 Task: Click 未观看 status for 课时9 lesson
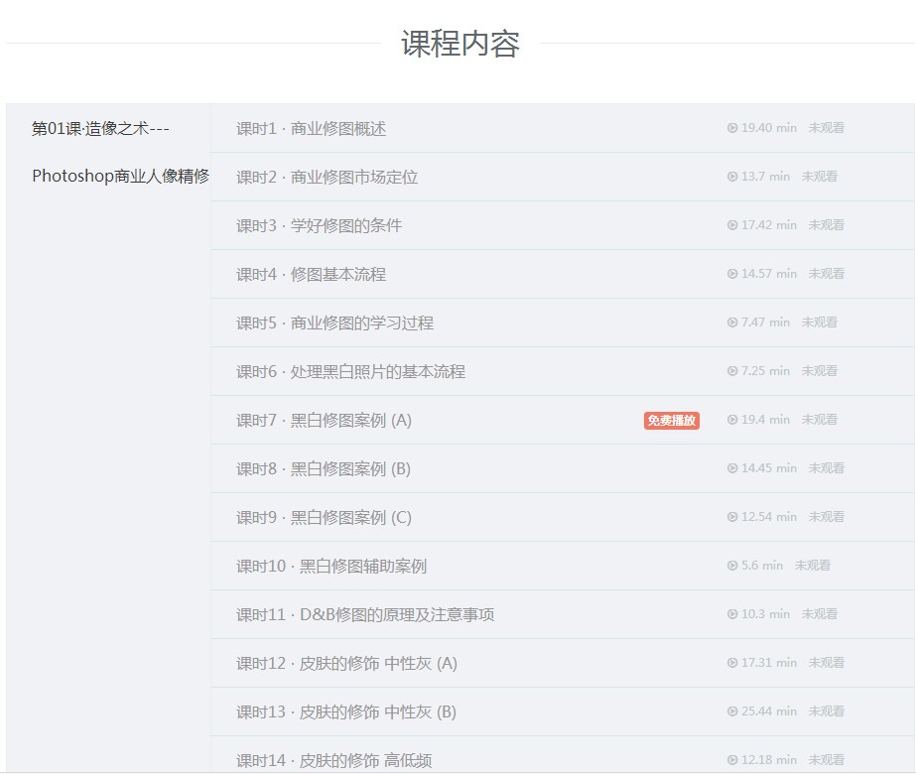(826, 517)
